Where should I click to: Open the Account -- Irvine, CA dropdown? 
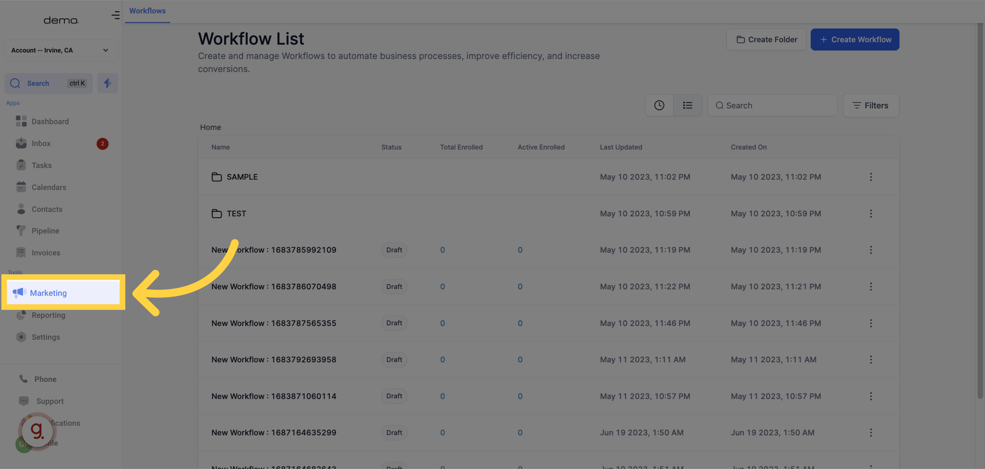click(61, 50)
